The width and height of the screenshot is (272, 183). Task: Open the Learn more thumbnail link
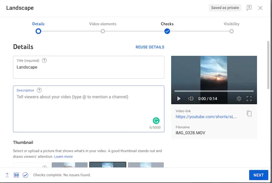(63, 156)
